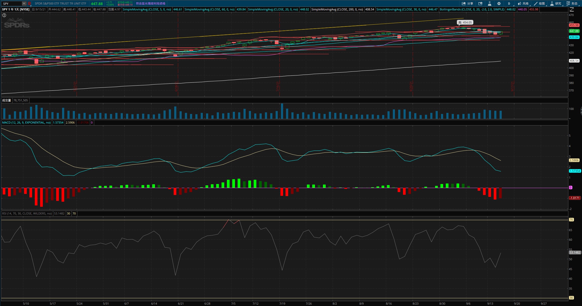Viewport: 582px width, 306px height.
Task: Click the RSI 70 overbought axis bubble
Action: [571, 220]
